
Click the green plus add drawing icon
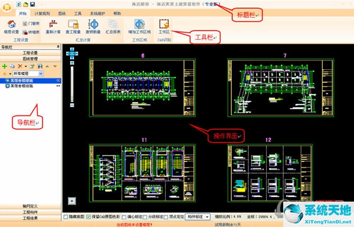pyautogui.click(x=5, y=66)
